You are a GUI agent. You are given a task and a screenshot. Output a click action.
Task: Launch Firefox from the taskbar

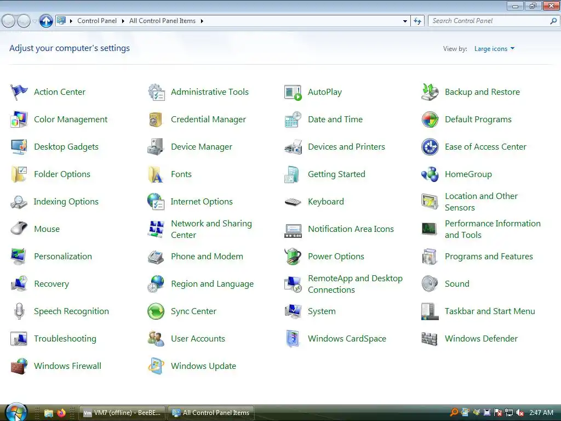(61, 413)
